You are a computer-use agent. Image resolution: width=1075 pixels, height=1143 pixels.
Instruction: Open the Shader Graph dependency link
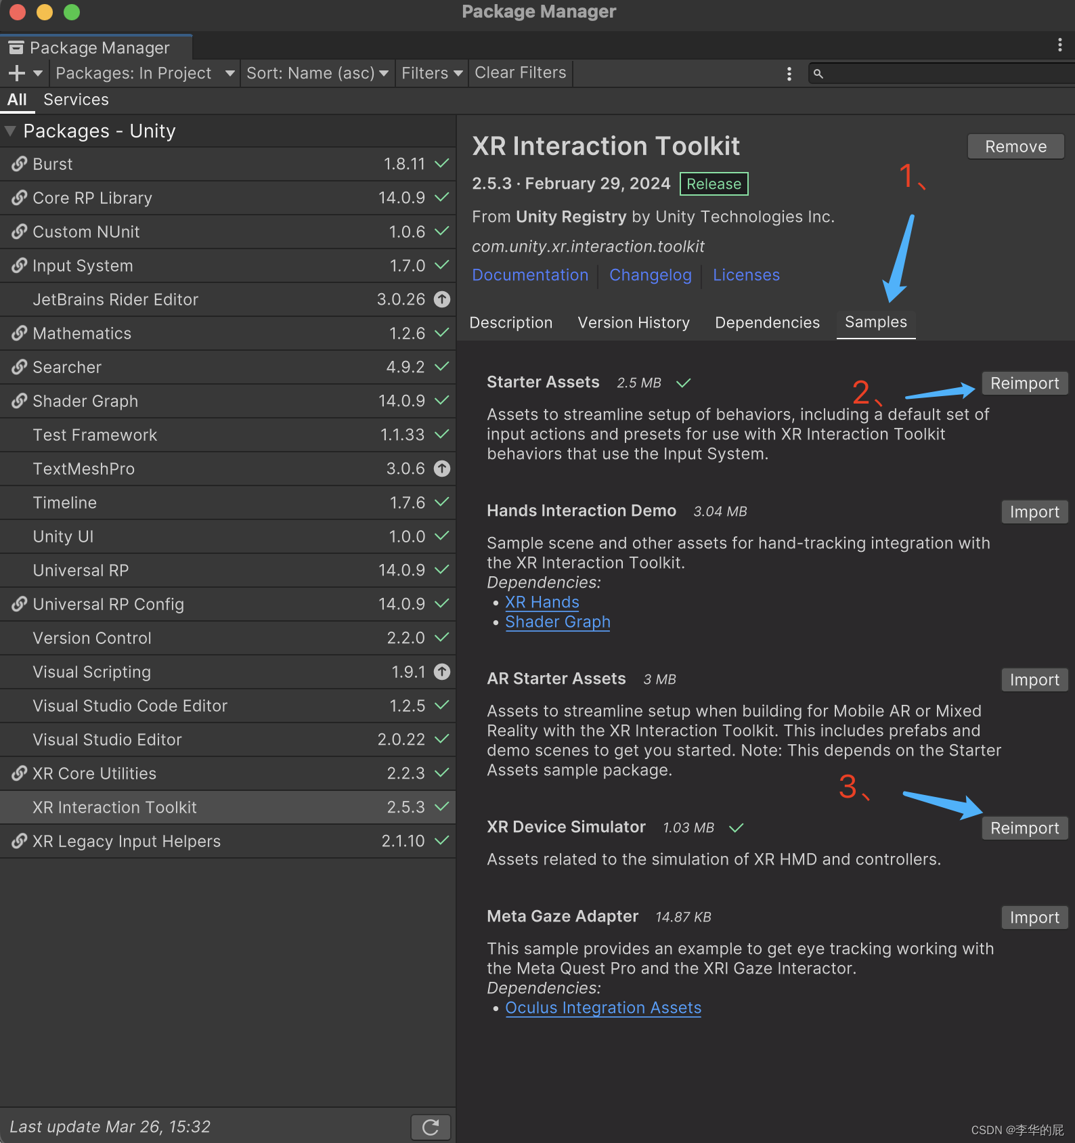click(x=558, y=622)
